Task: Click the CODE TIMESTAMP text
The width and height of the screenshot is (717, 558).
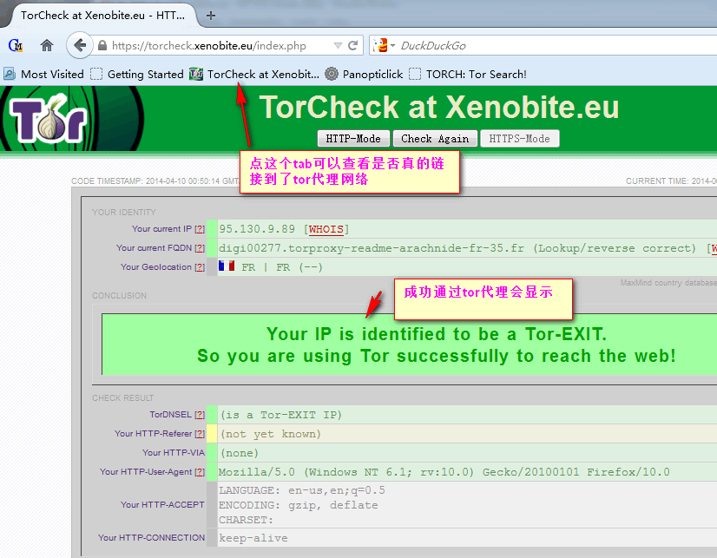Action: tap(155, 181)
